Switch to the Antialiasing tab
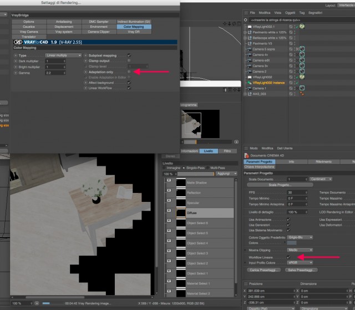 coord(64,22)
